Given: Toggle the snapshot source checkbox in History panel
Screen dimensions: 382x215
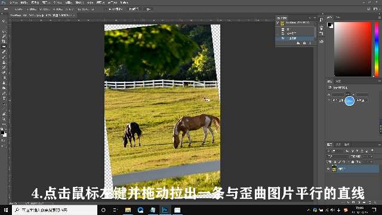Looking at the screenshot, I should pyautogui.click(x=278, y=23).
